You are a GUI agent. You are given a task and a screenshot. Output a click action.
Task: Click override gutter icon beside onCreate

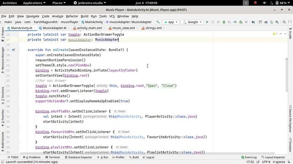point(13,50)
